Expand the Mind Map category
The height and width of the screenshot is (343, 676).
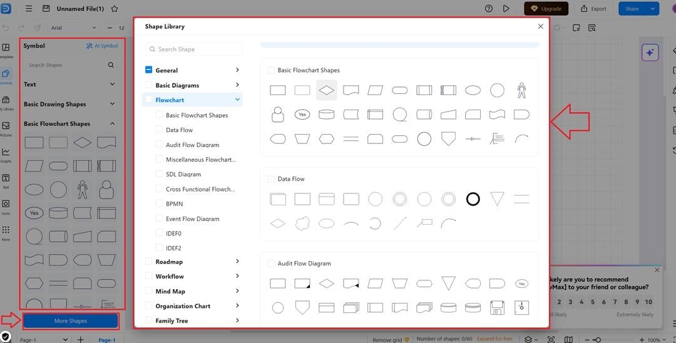pyautogui.click(x=237, y=291)
